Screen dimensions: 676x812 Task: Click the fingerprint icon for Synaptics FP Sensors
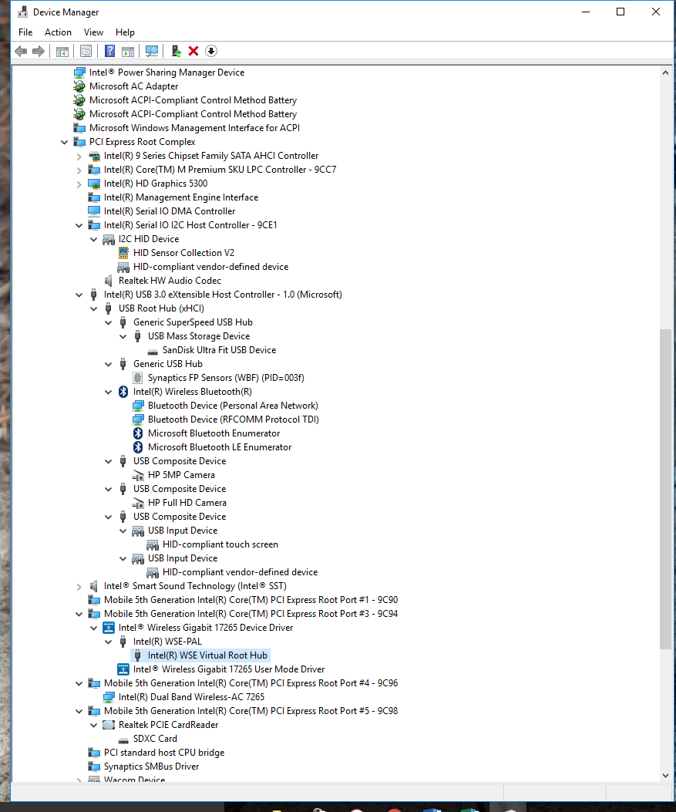point(138,378)
